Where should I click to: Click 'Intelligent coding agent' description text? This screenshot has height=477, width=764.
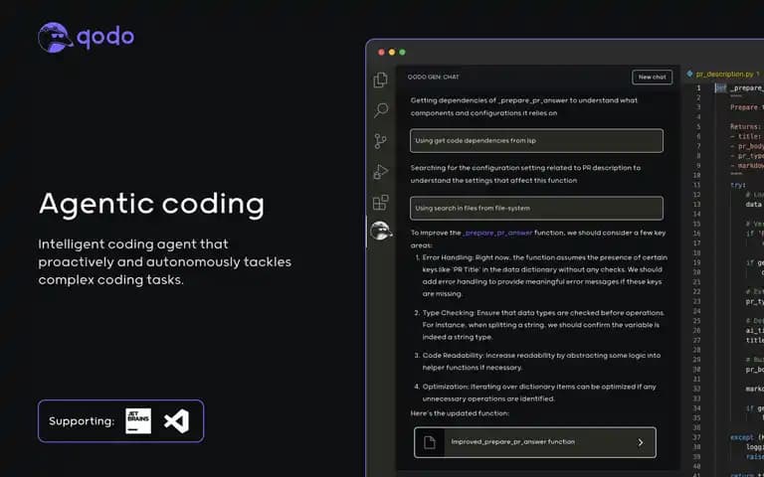[165, 262]
